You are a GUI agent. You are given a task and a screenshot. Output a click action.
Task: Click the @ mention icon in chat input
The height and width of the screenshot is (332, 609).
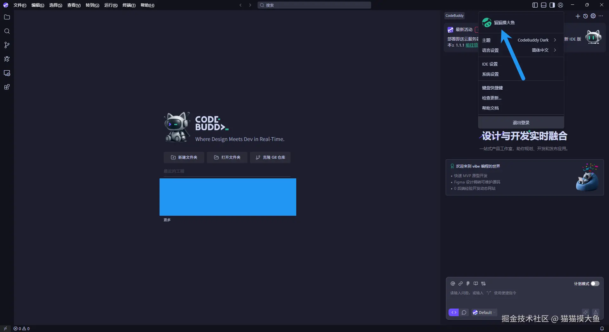click(453, 284)
